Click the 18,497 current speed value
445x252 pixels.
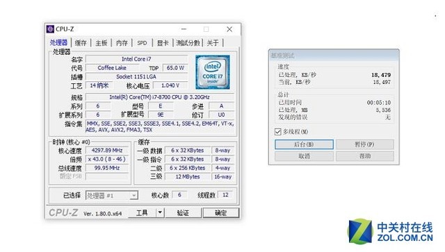(x=382, y=82)
